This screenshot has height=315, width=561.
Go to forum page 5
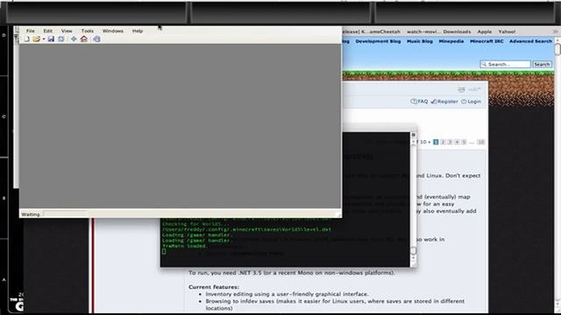point(464,142)
